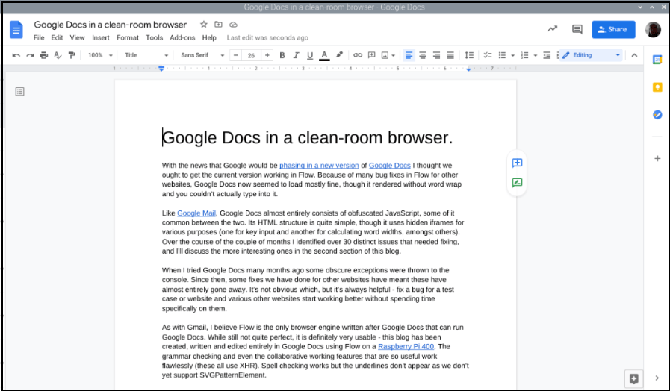
Task: Open comment history icon
Action: (x=577, y=29)
